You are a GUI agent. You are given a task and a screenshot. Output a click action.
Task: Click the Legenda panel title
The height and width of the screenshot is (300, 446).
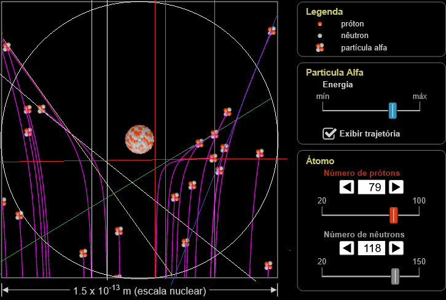[x=324, y=12]
